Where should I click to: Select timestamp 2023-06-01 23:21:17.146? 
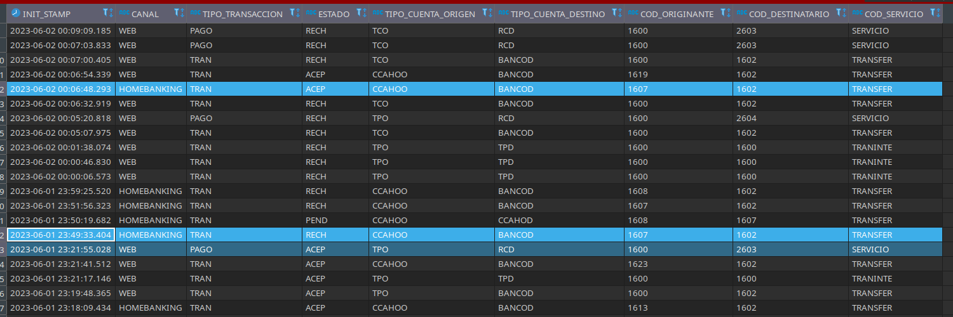point(62,278)
